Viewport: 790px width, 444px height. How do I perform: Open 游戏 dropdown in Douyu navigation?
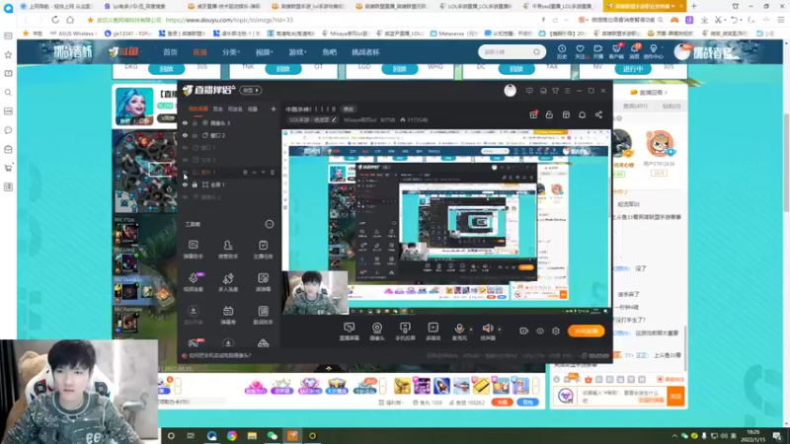297,52
